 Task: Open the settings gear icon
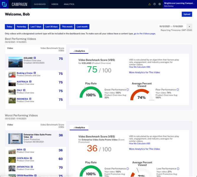click(x=159, y=4)
